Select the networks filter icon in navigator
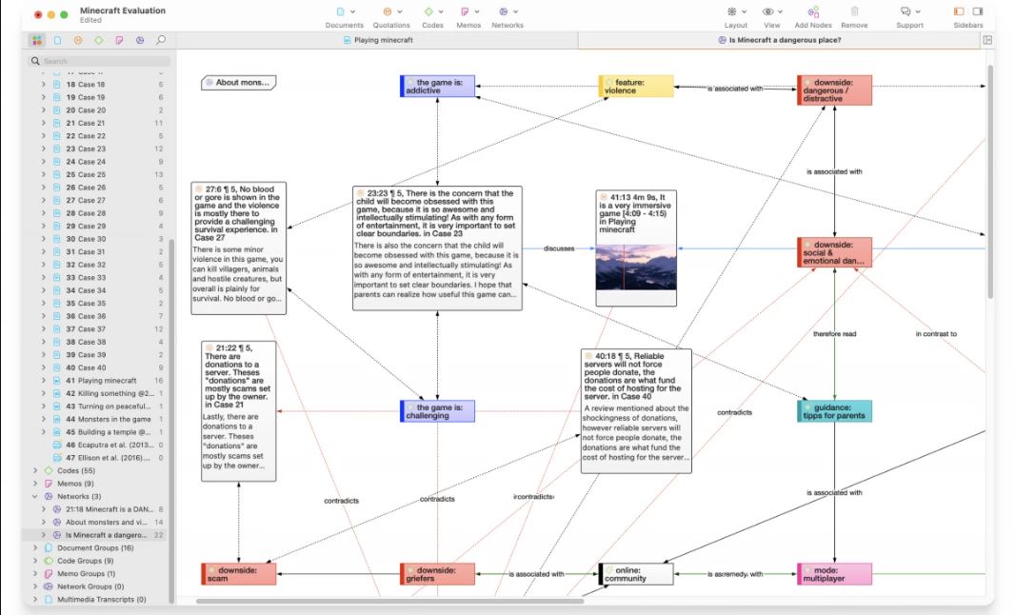The width and height of the screenshot is (1015, 615). pos(140,40)
